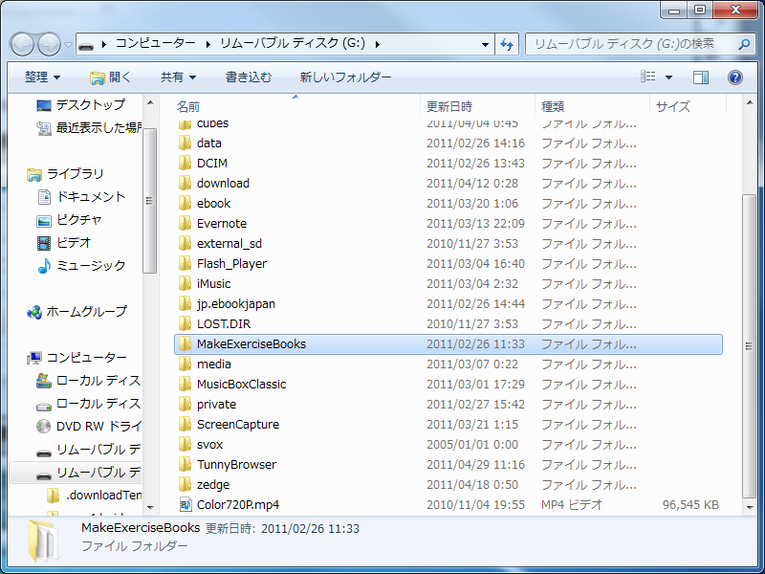Click the refresh button beside address bar
765x574 pixels.
(507, 44)
